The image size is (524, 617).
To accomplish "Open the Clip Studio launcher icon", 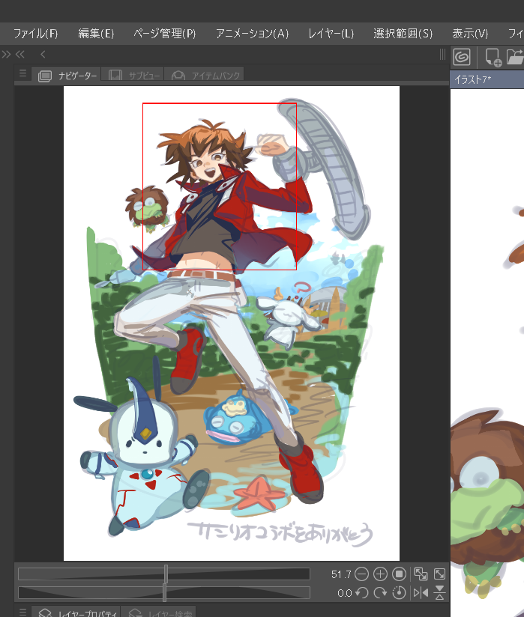I will click(x=462, y=57).
